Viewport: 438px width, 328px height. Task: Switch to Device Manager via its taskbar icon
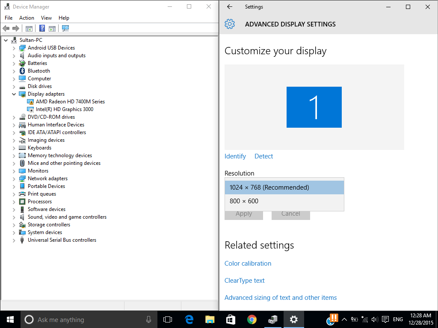pos(272,319)
